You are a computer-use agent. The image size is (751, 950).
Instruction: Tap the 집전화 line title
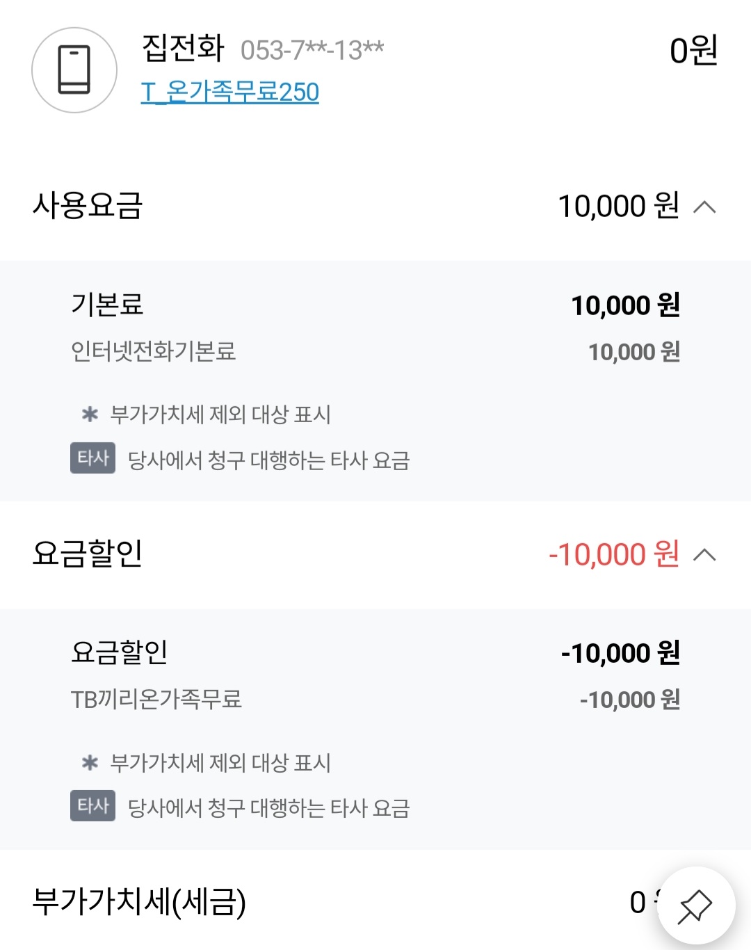point(183,48)
